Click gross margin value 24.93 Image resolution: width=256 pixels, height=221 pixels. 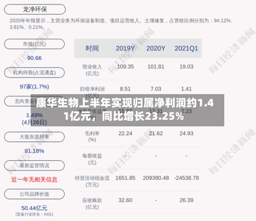coord(186,134)
